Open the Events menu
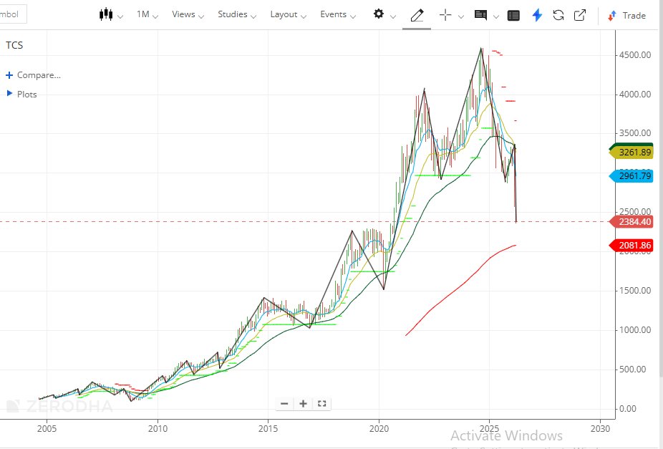 click(338, 15)
